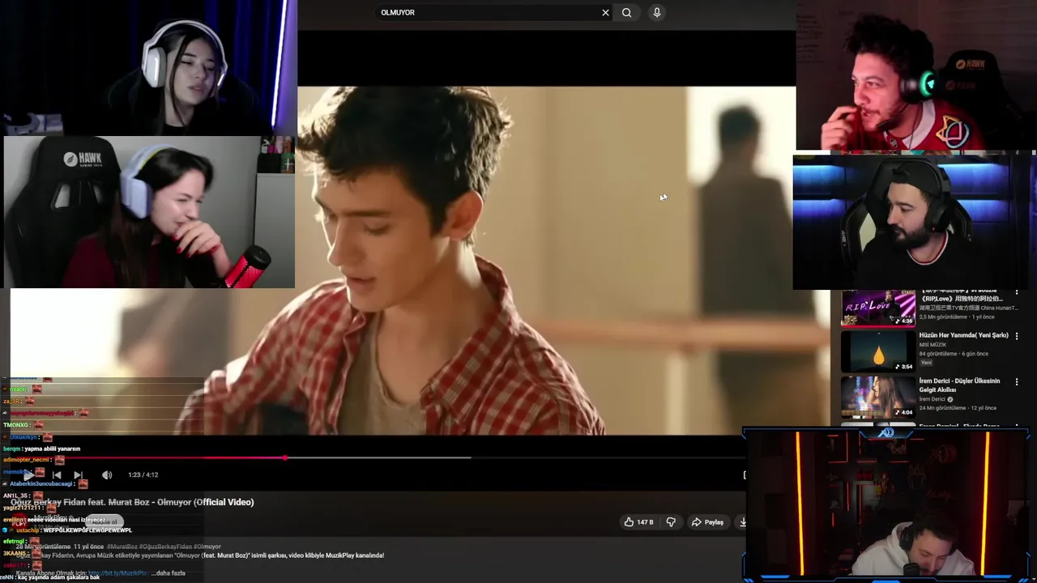Open Hüzün Her Yanımda thumbnail
This screenshot has width=1037, height=583.
pos(877,351)
